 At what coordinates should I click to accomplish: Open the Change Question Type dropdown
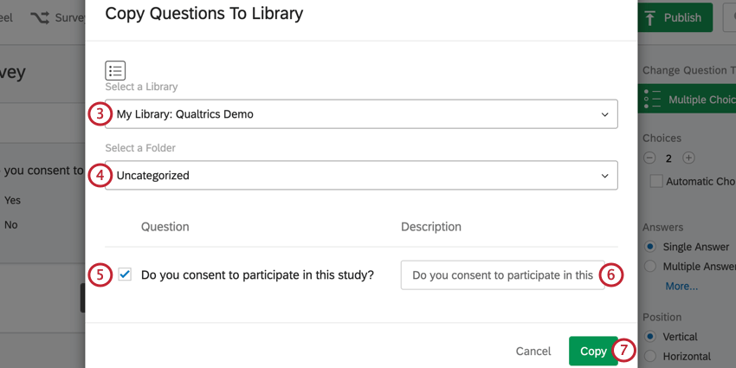pyautogui.click(x=688, y=100)
